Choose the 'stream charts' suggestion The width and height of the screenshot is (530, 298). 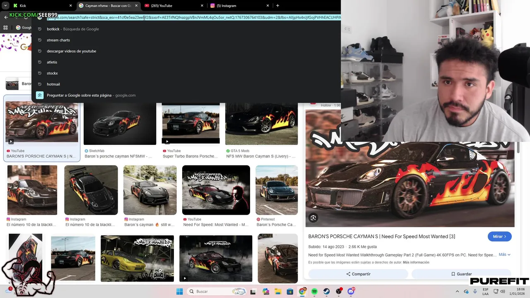pyautogui.click(x=186, y=40)
